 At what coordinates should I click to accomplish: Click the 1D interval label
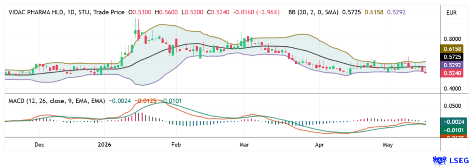point(72,12)
